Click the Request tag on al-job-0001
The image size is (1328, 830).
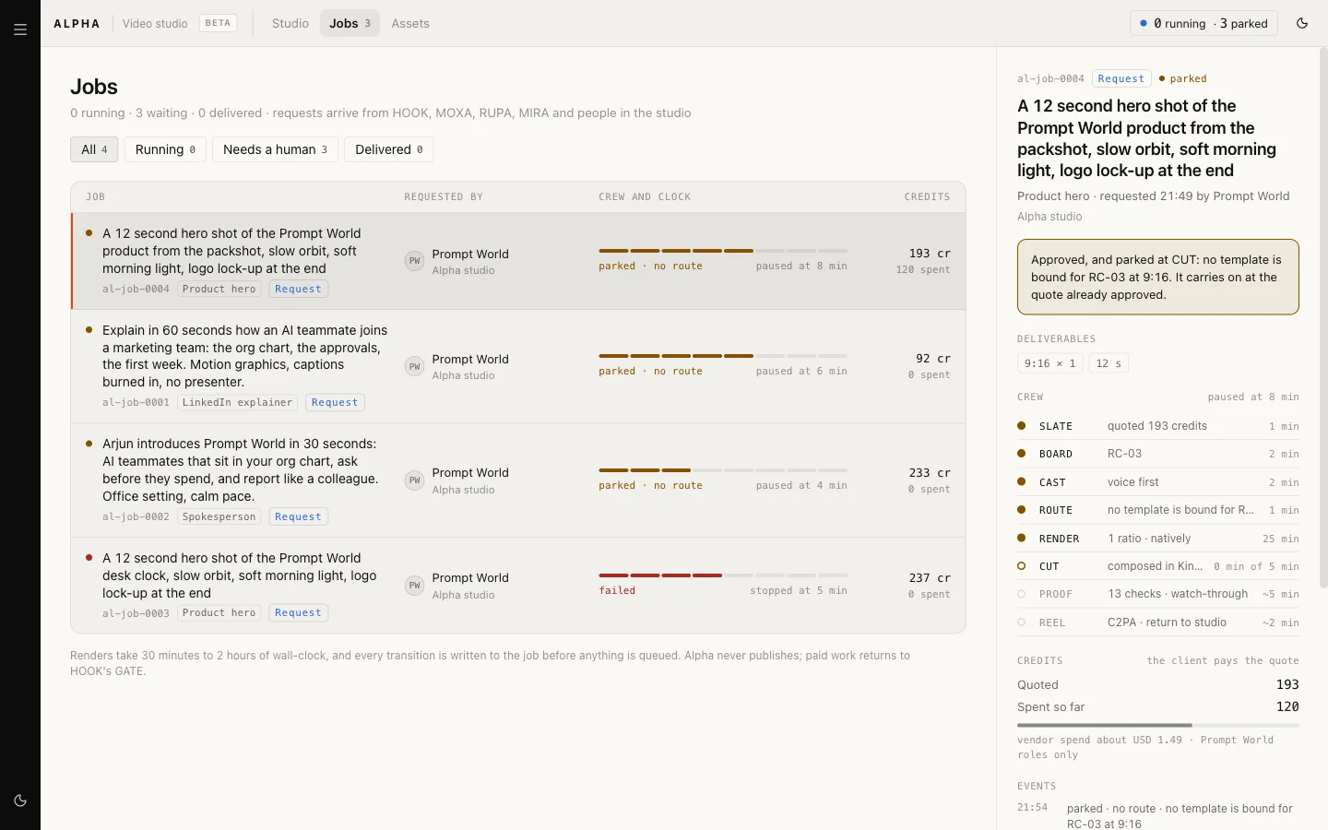point(335,403)
